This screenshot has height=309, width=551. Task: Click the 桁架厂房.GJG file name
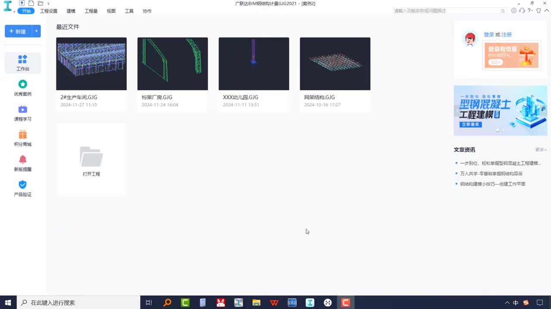pyautogui.click(x=157, y=97)
